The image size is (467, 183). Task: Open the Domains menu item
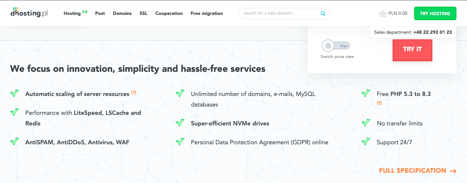(x=122, y=14)
